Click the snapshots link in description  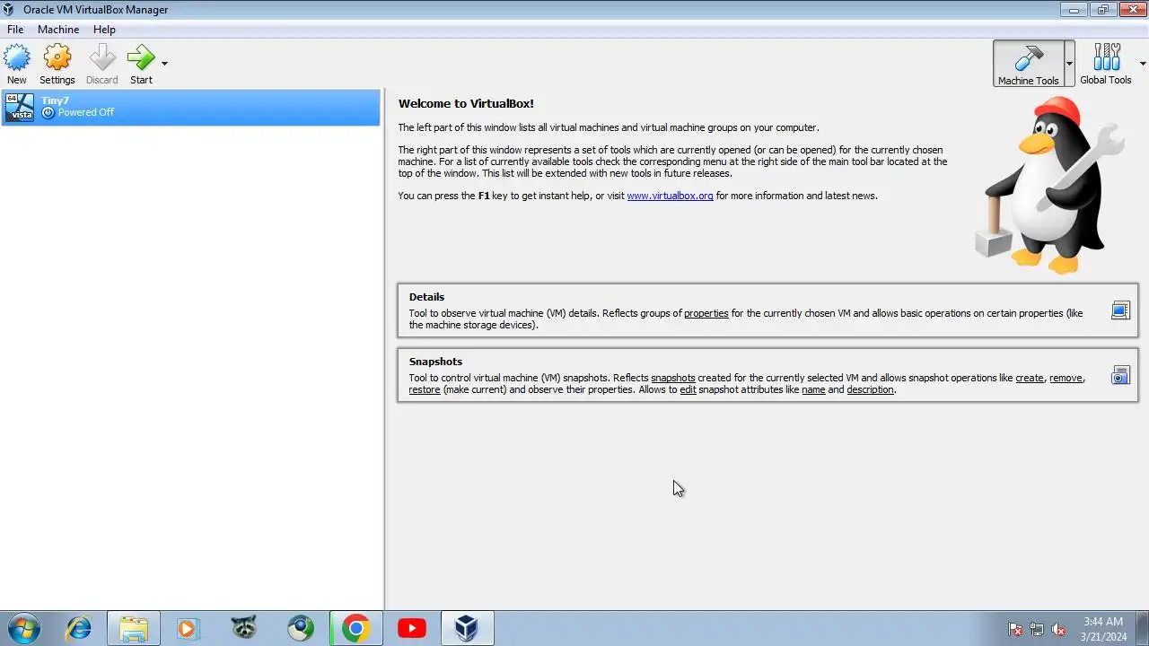[x=673, y=379]
